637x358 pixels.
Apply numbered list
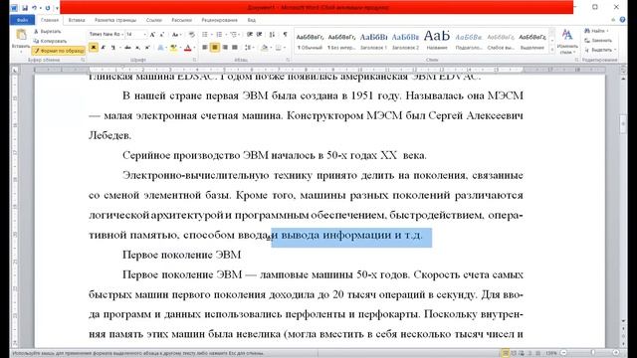pos(219,35)
